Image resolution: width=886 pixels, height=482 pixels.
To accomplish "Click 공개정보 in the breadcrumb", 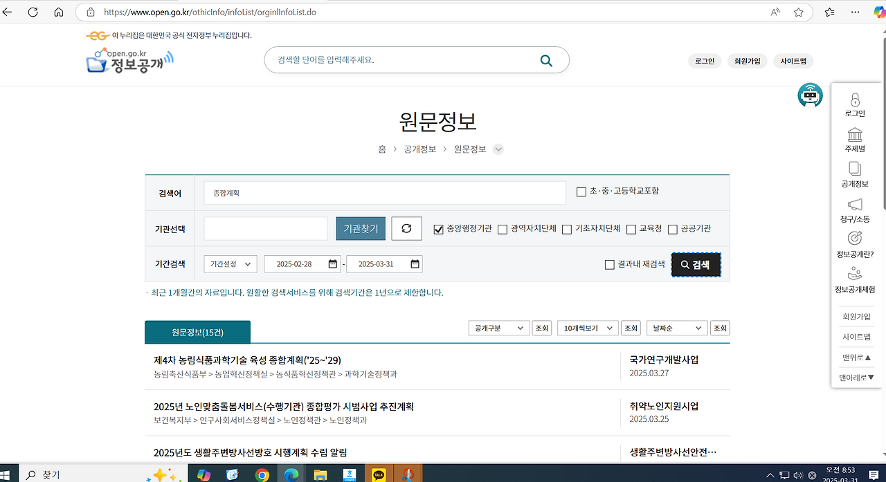I will tap(420, 149).
